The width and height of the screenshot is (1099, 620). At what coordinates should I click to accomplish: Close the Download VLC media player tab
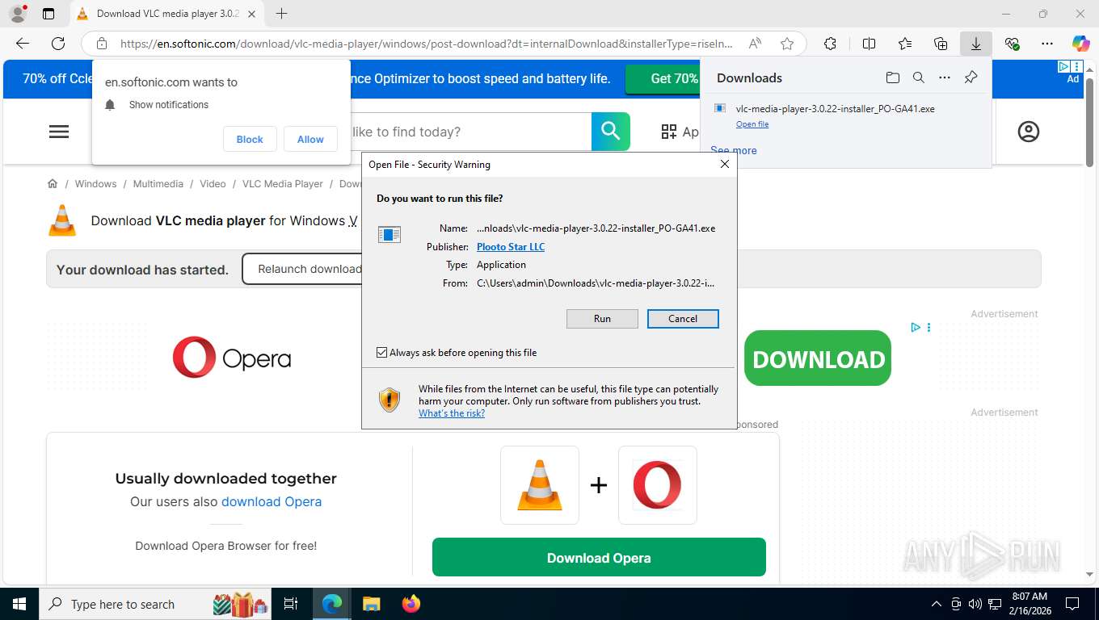(x=251, y=14)
